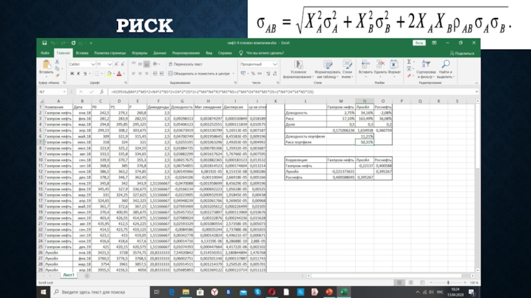Select all cells via corner triangle

[x=41, y=101]
